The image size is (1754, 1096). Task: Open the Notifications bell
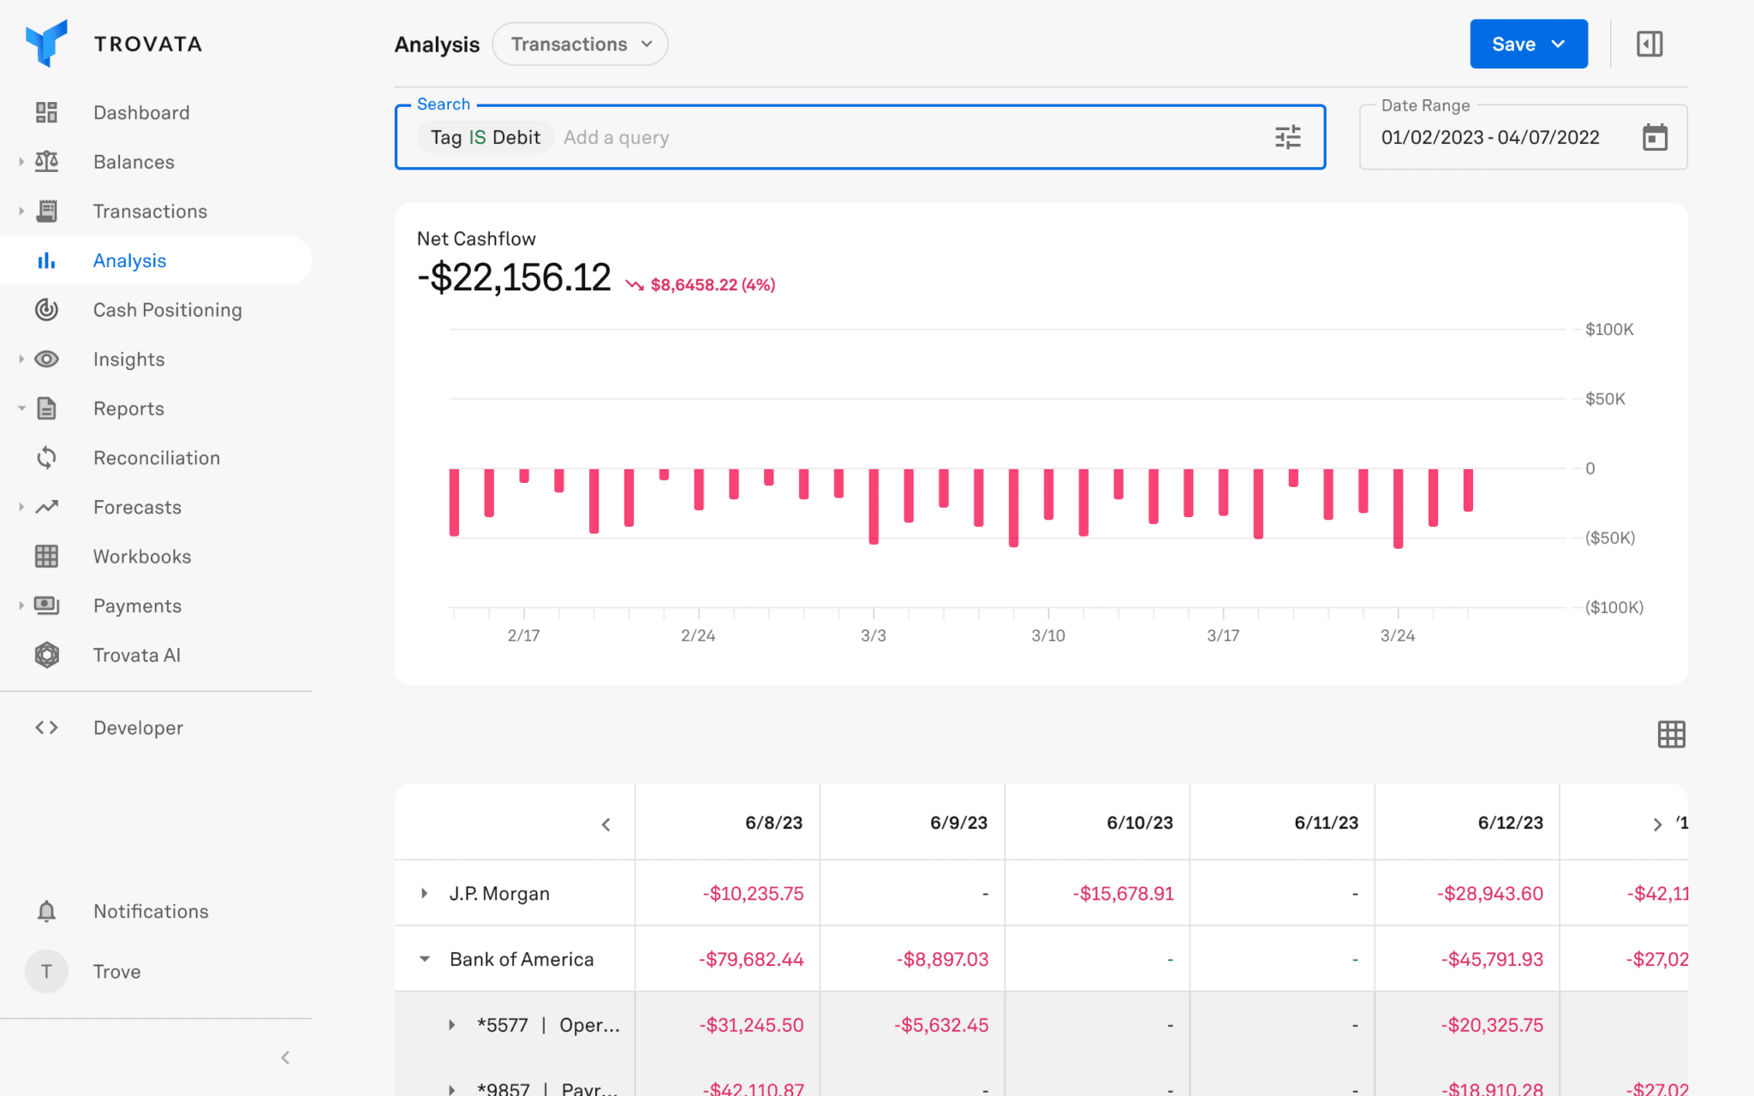(x=46, y=910)
